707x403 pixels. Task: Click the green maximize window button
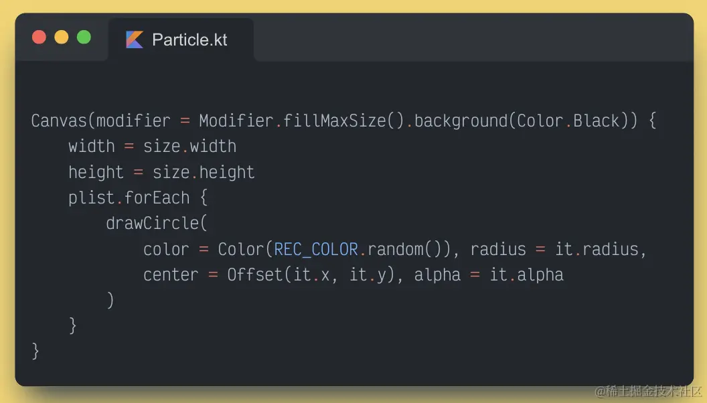coord(84,37)
